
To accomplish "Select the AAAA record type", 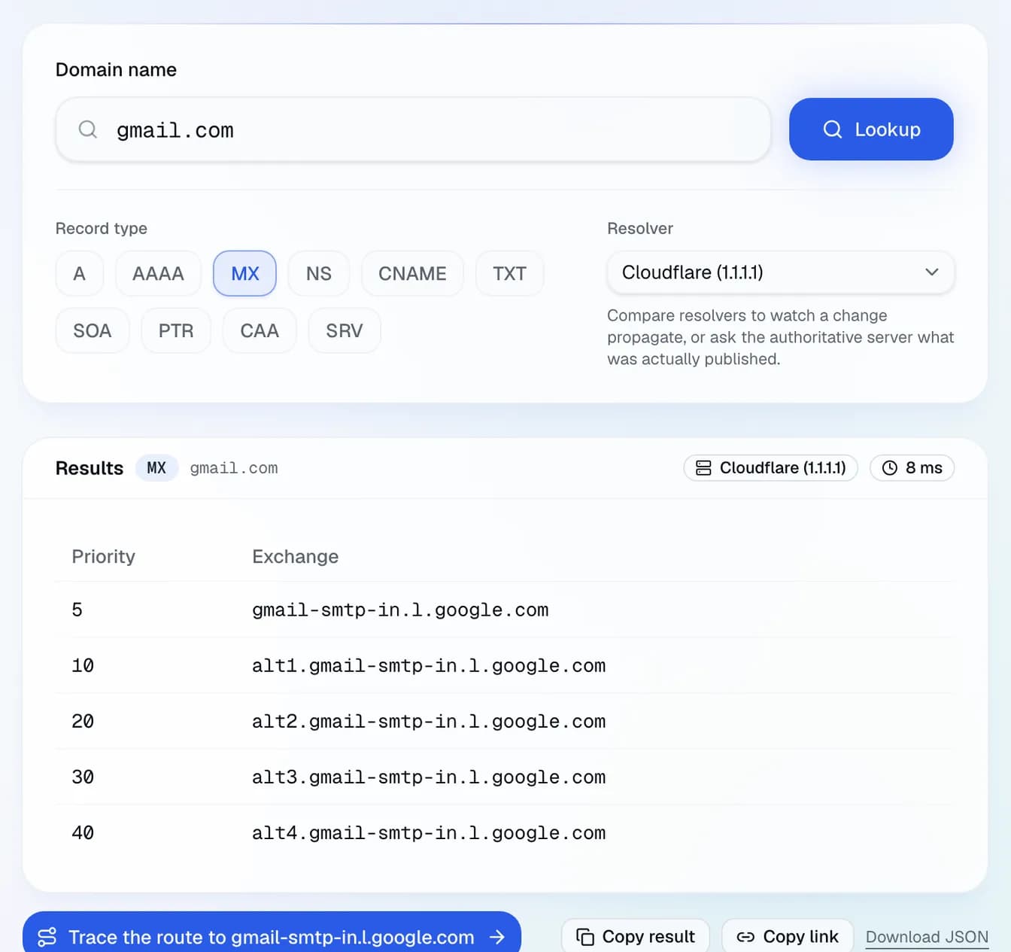I will point(158,273).
